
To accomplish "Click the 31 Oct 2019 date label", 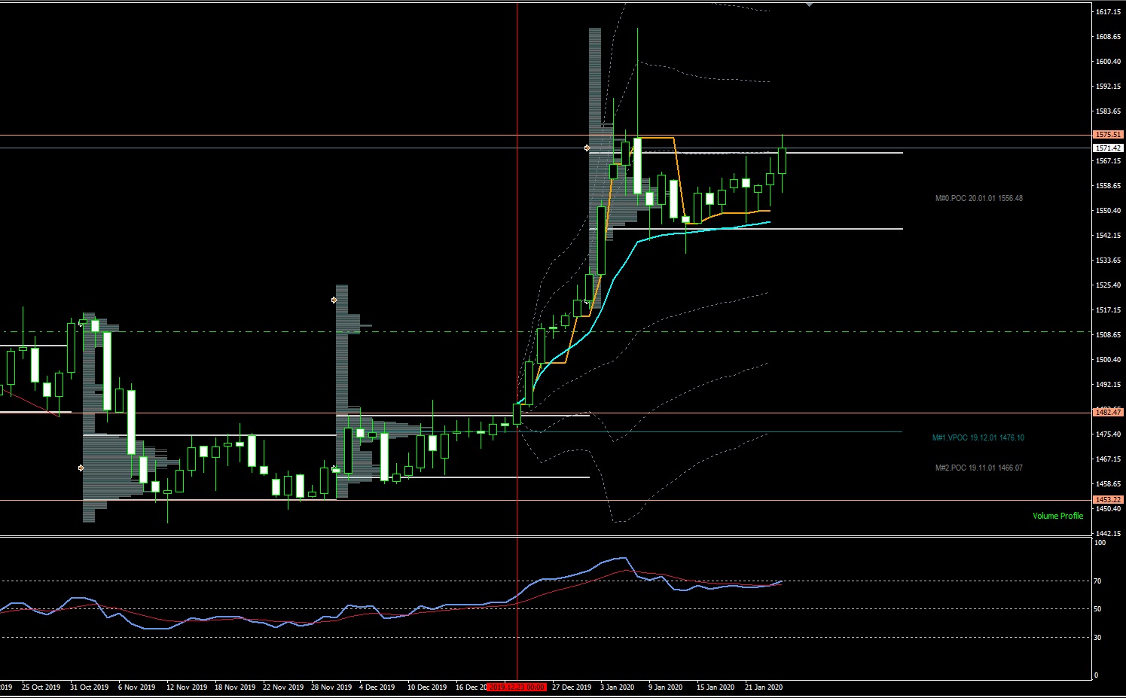I will click(x=89, y=687).
